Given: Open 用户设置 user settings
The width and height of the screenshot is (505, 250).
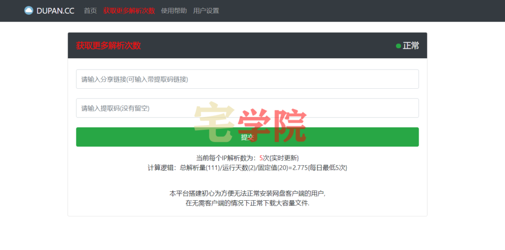Looking at the screenshot, I should click(206, 10).
